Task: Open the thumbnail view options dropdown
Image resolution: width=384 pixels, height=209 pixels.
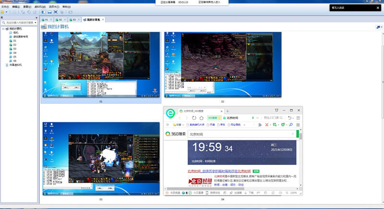Action: [x=379, y=27]
